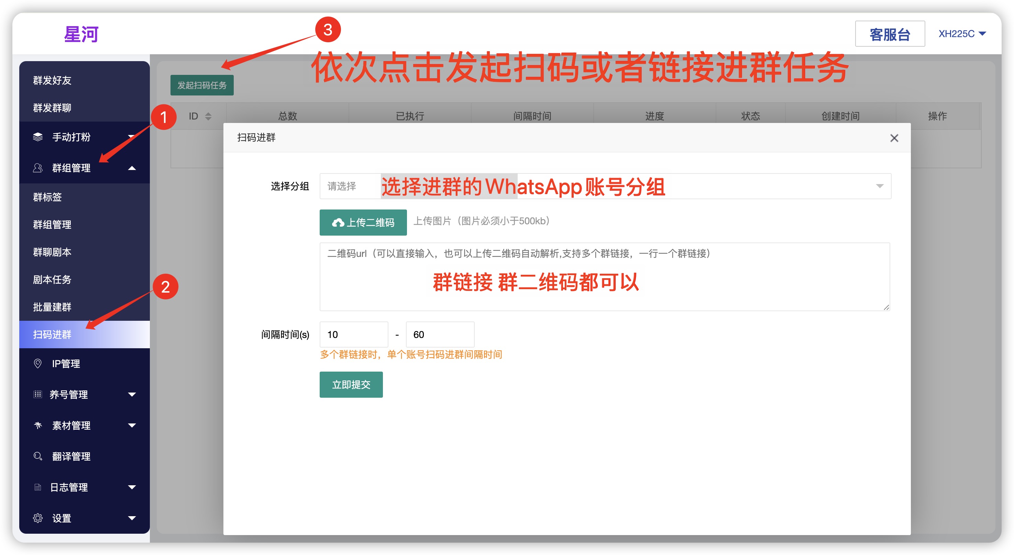Open the 选择分组 dropdown
The image size is (1014, 555).
coord(605,186)
